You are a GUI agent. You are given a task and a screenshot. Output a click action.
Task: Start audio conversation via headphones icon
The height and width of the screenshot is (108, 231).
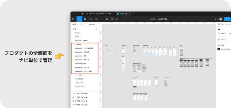pyautogui.click(x=216, y=19)
